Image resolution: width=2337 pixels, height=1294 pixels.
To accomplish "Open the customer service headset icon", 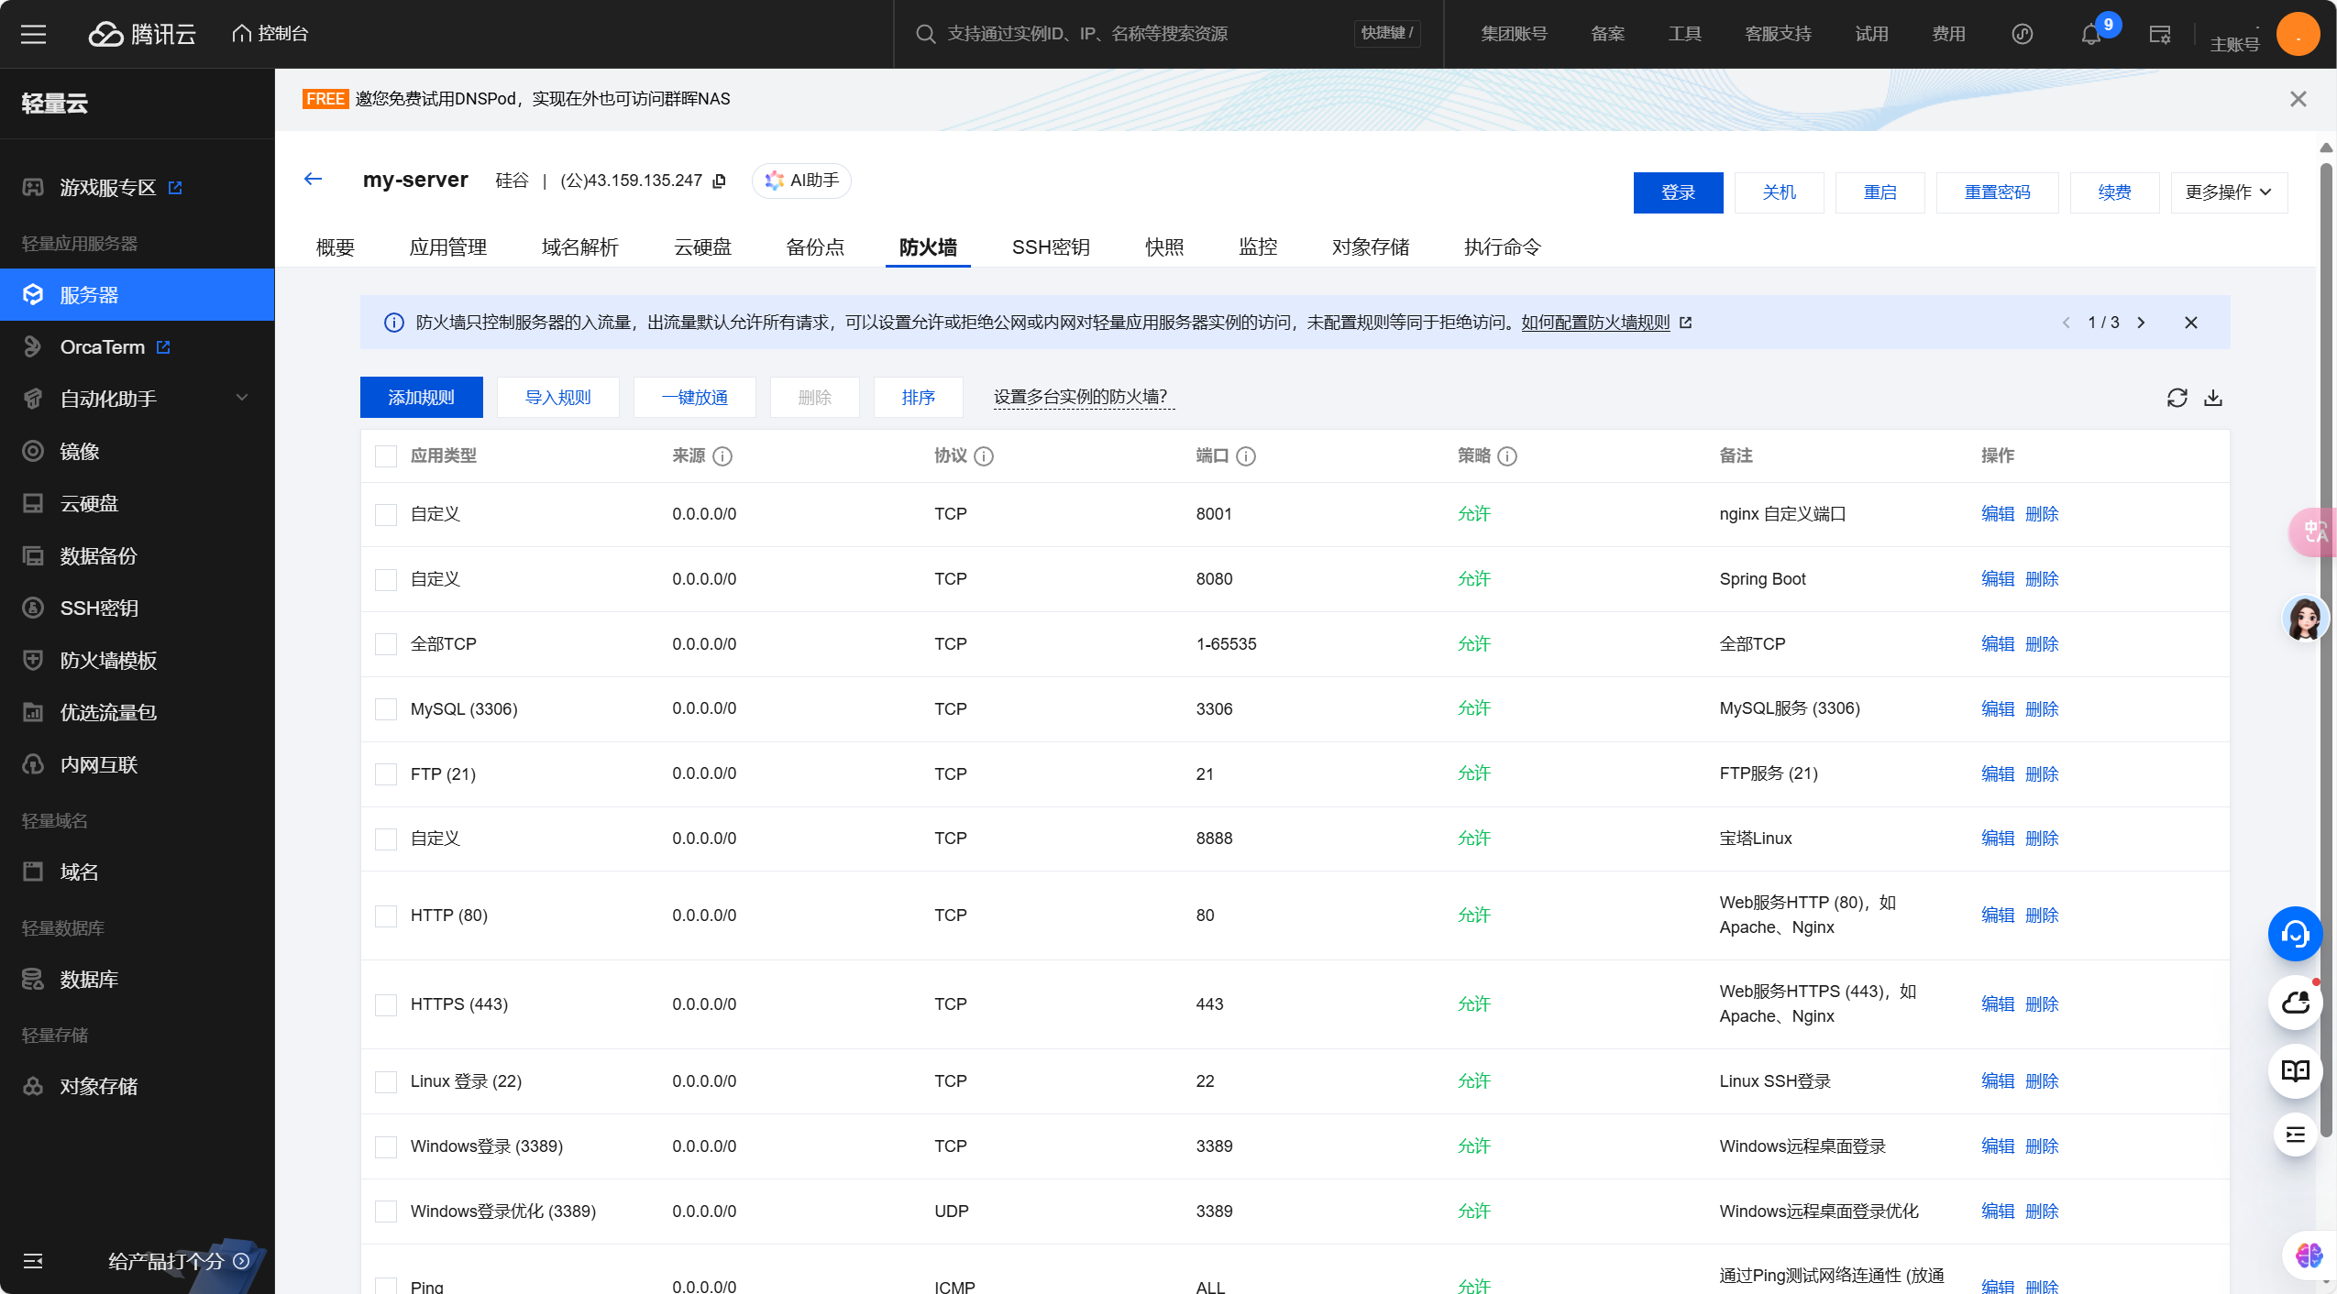I will tap(2295, 934).
